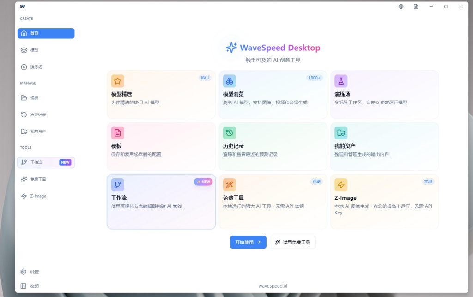Click the folder-heart icon beside 我的资产
The image size is (473, 297).
coord(24,132)
